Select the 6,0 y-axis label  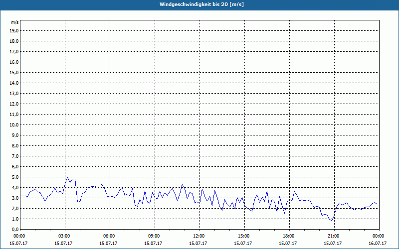pos(15,167)
